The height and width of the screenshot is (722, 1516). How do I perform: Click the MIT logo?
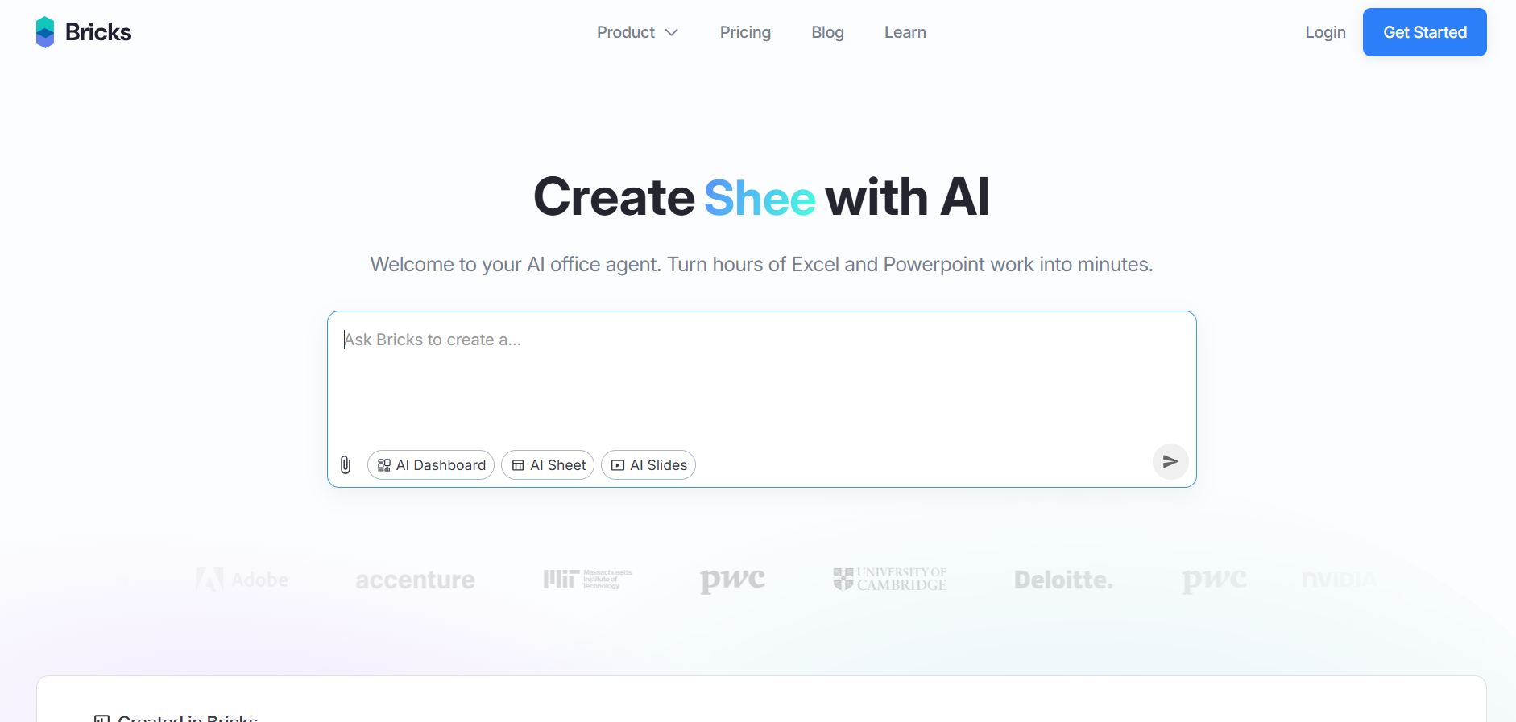(587, 580)
